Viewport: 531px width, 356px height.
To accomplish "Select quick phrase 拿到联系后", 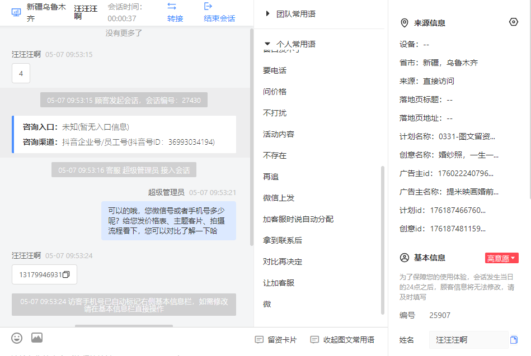I will coord(283,241).
